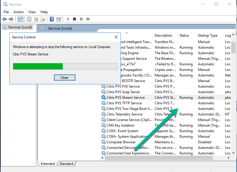Go forward using the toolbar forward arrow
Screen dimensions: 237x172
pos(11,19)
